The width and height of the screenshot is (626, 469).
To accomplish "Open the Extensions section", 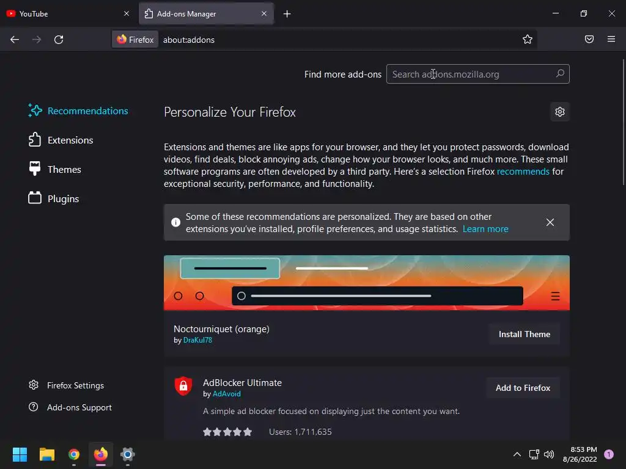I will (x=61, y=140).
